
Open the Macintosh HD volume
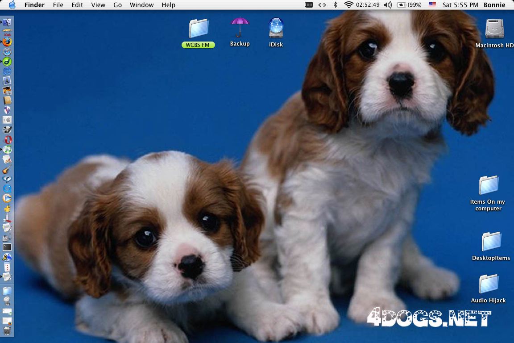pyautogui.click(x=494, y=29)
